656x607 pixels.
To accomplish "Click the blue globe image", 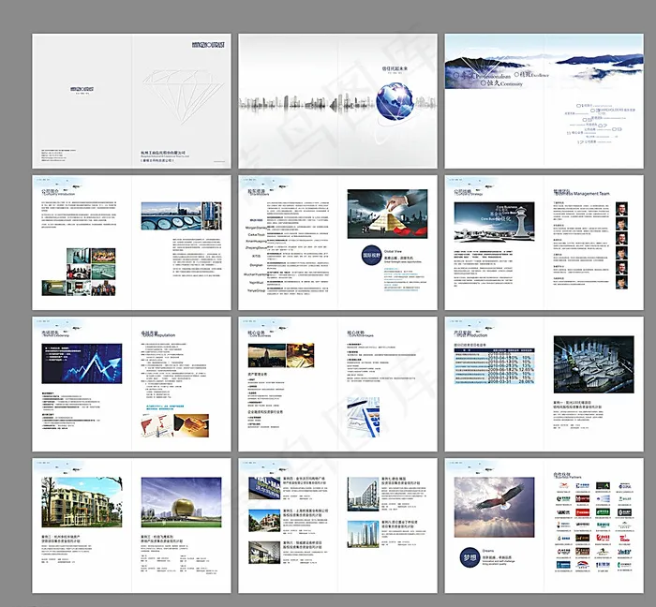I will pyautogui.click(x=394, y=99).
